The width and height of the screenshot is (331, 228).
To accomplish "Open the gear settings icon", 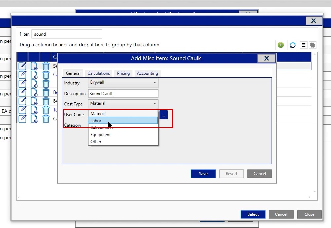I will (x=312, y=45).
